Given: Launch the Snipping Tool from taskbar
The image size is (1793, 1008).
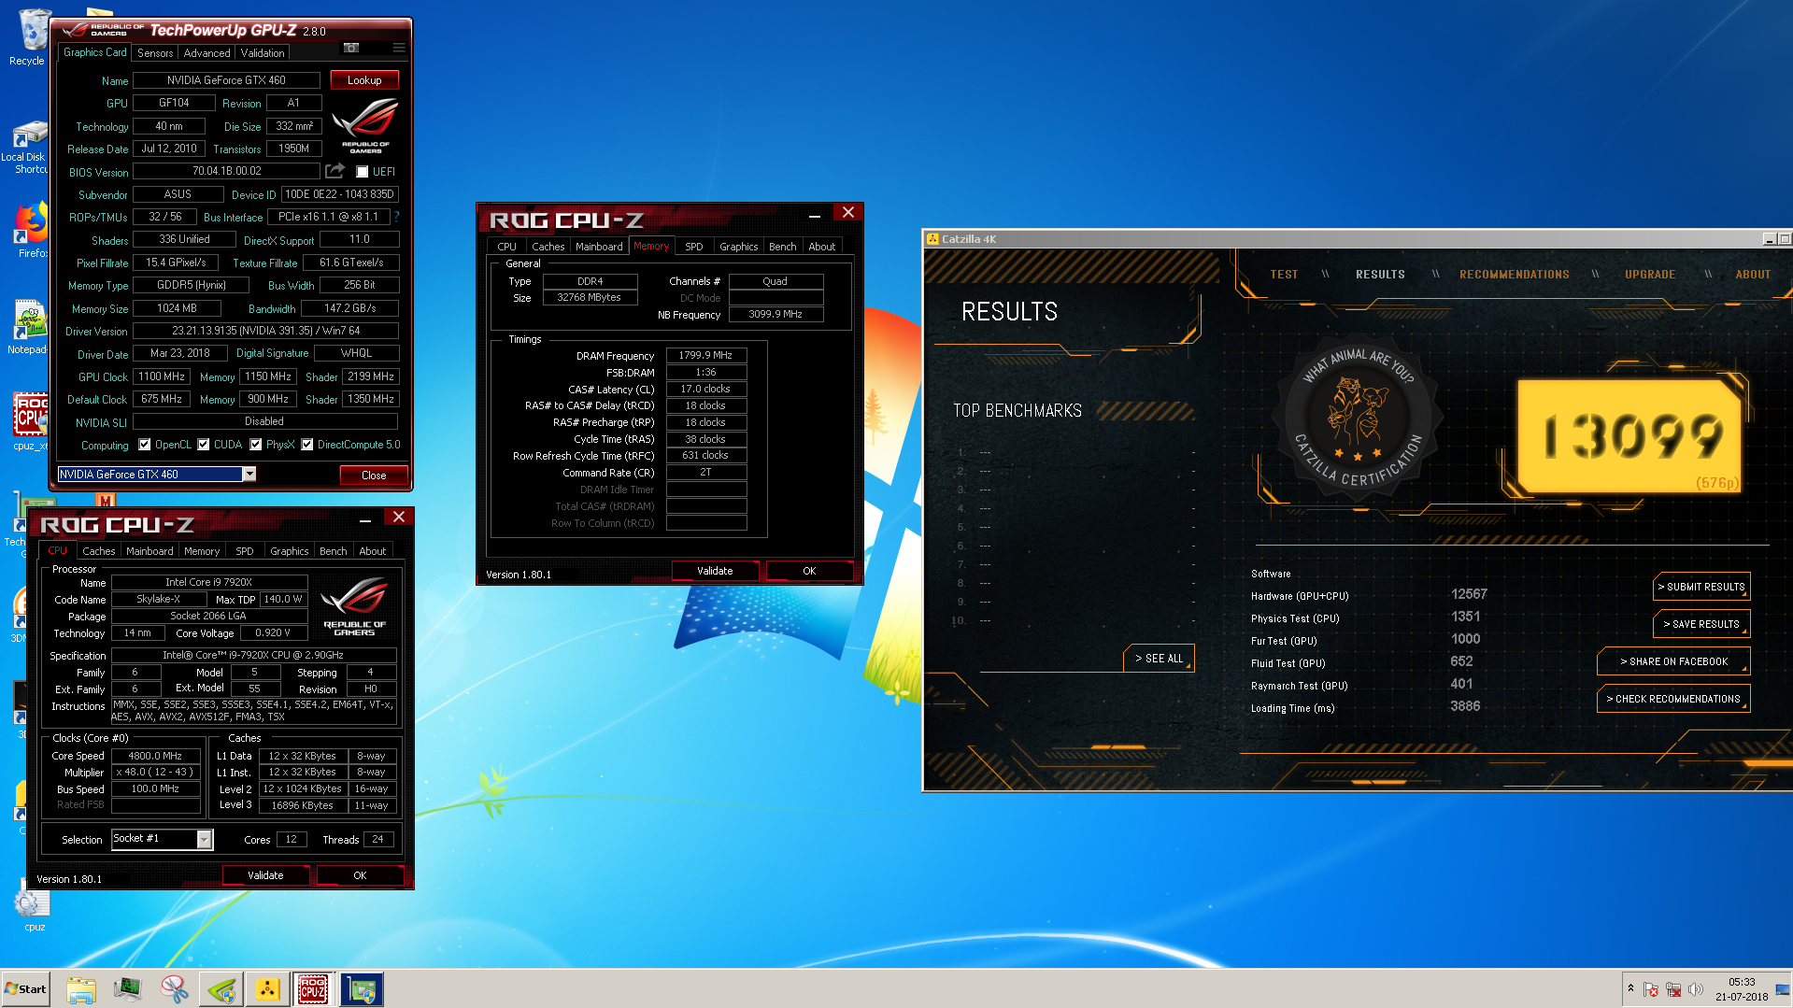Looking at the screenshot, I should point(174,989).
